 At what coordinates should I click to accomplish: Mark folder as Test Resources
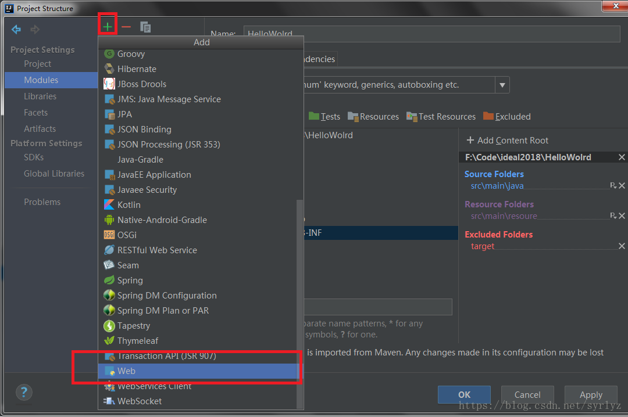441,117
